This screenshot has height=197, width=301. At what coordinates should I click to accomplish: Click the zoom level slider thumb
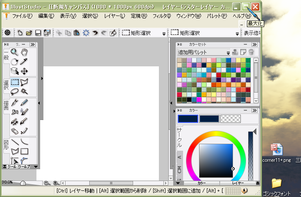click(x=23, y=183)
